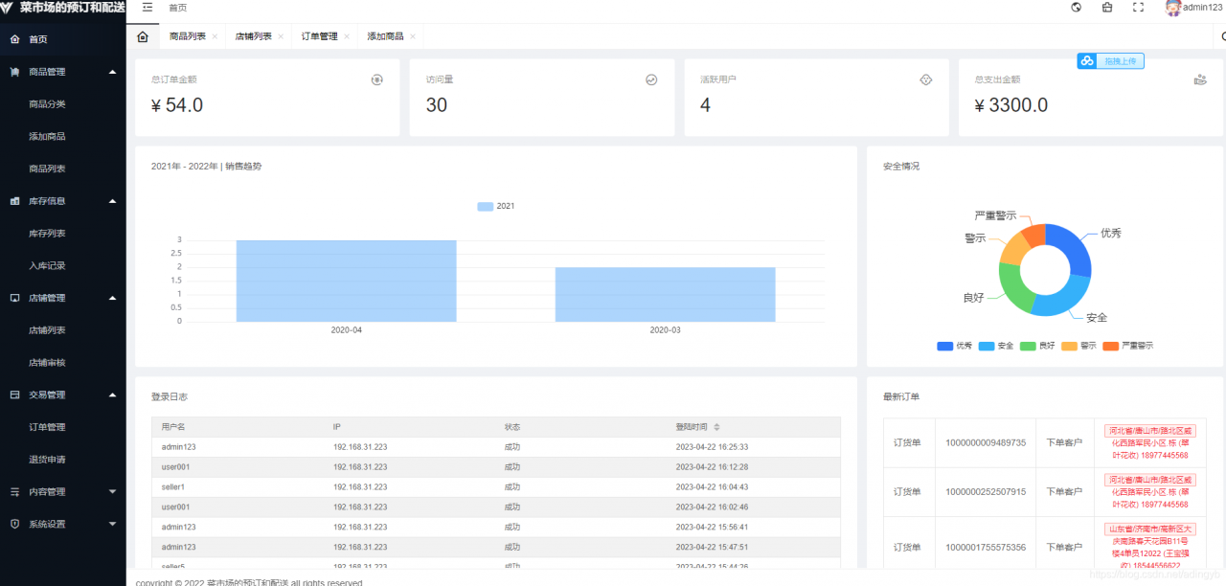Toggle fullscreen via the header icon
Viewport: 1226px width, 586px height.
point(1138,7)
